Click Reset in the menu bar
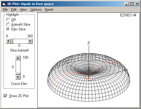This screenshot has width=141, height=109. click(49, 10)
